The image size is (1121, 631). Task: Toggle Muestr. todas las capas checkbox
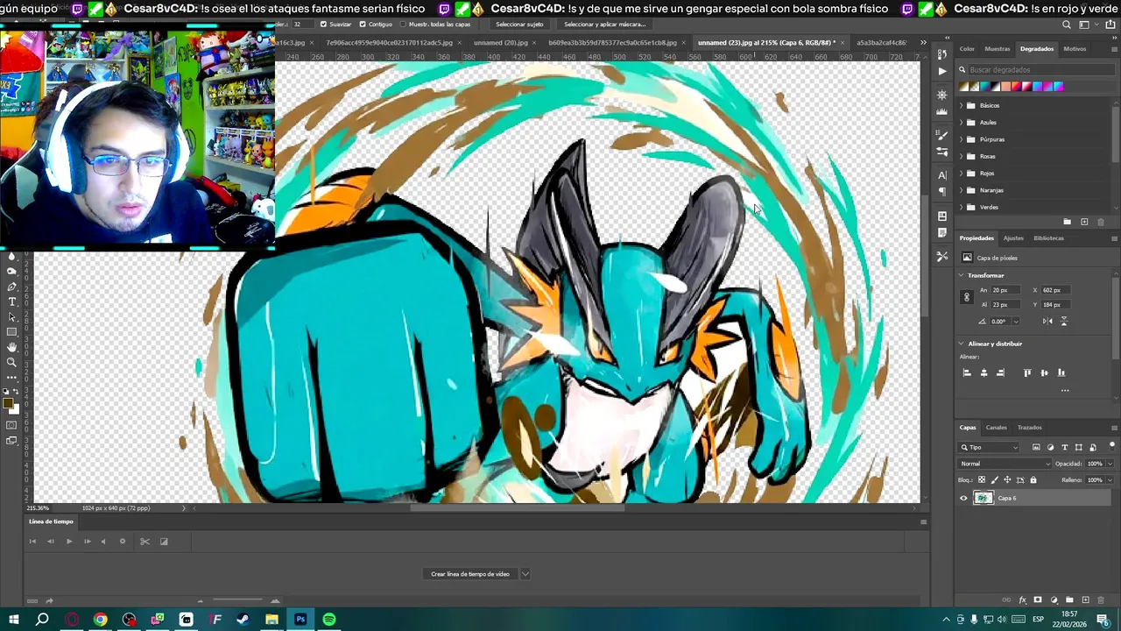pos(402,25)
